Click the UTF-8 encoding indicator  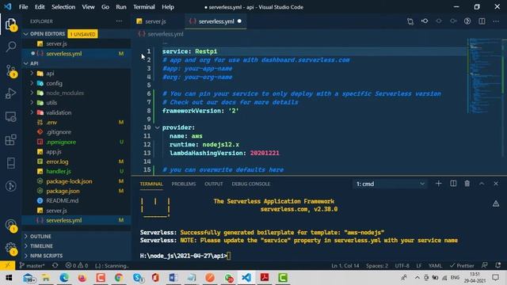(402, 266)
